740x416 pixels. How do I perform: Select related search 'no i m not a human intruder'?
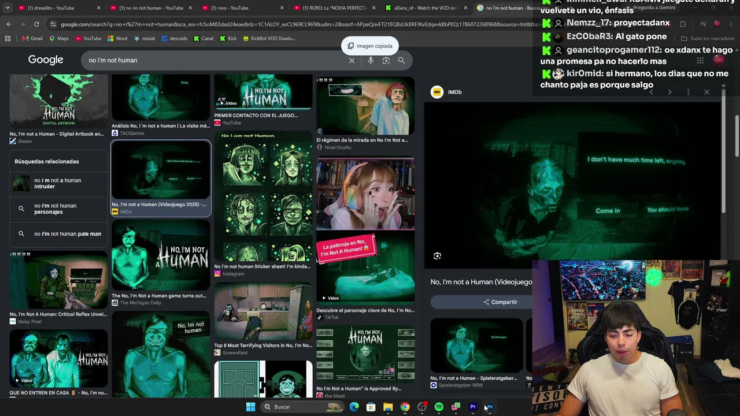point(58,183)
